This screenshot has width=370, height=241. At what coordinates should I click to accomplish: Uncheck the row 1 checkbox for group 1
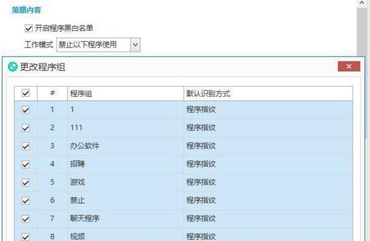[x=25, y=110]
